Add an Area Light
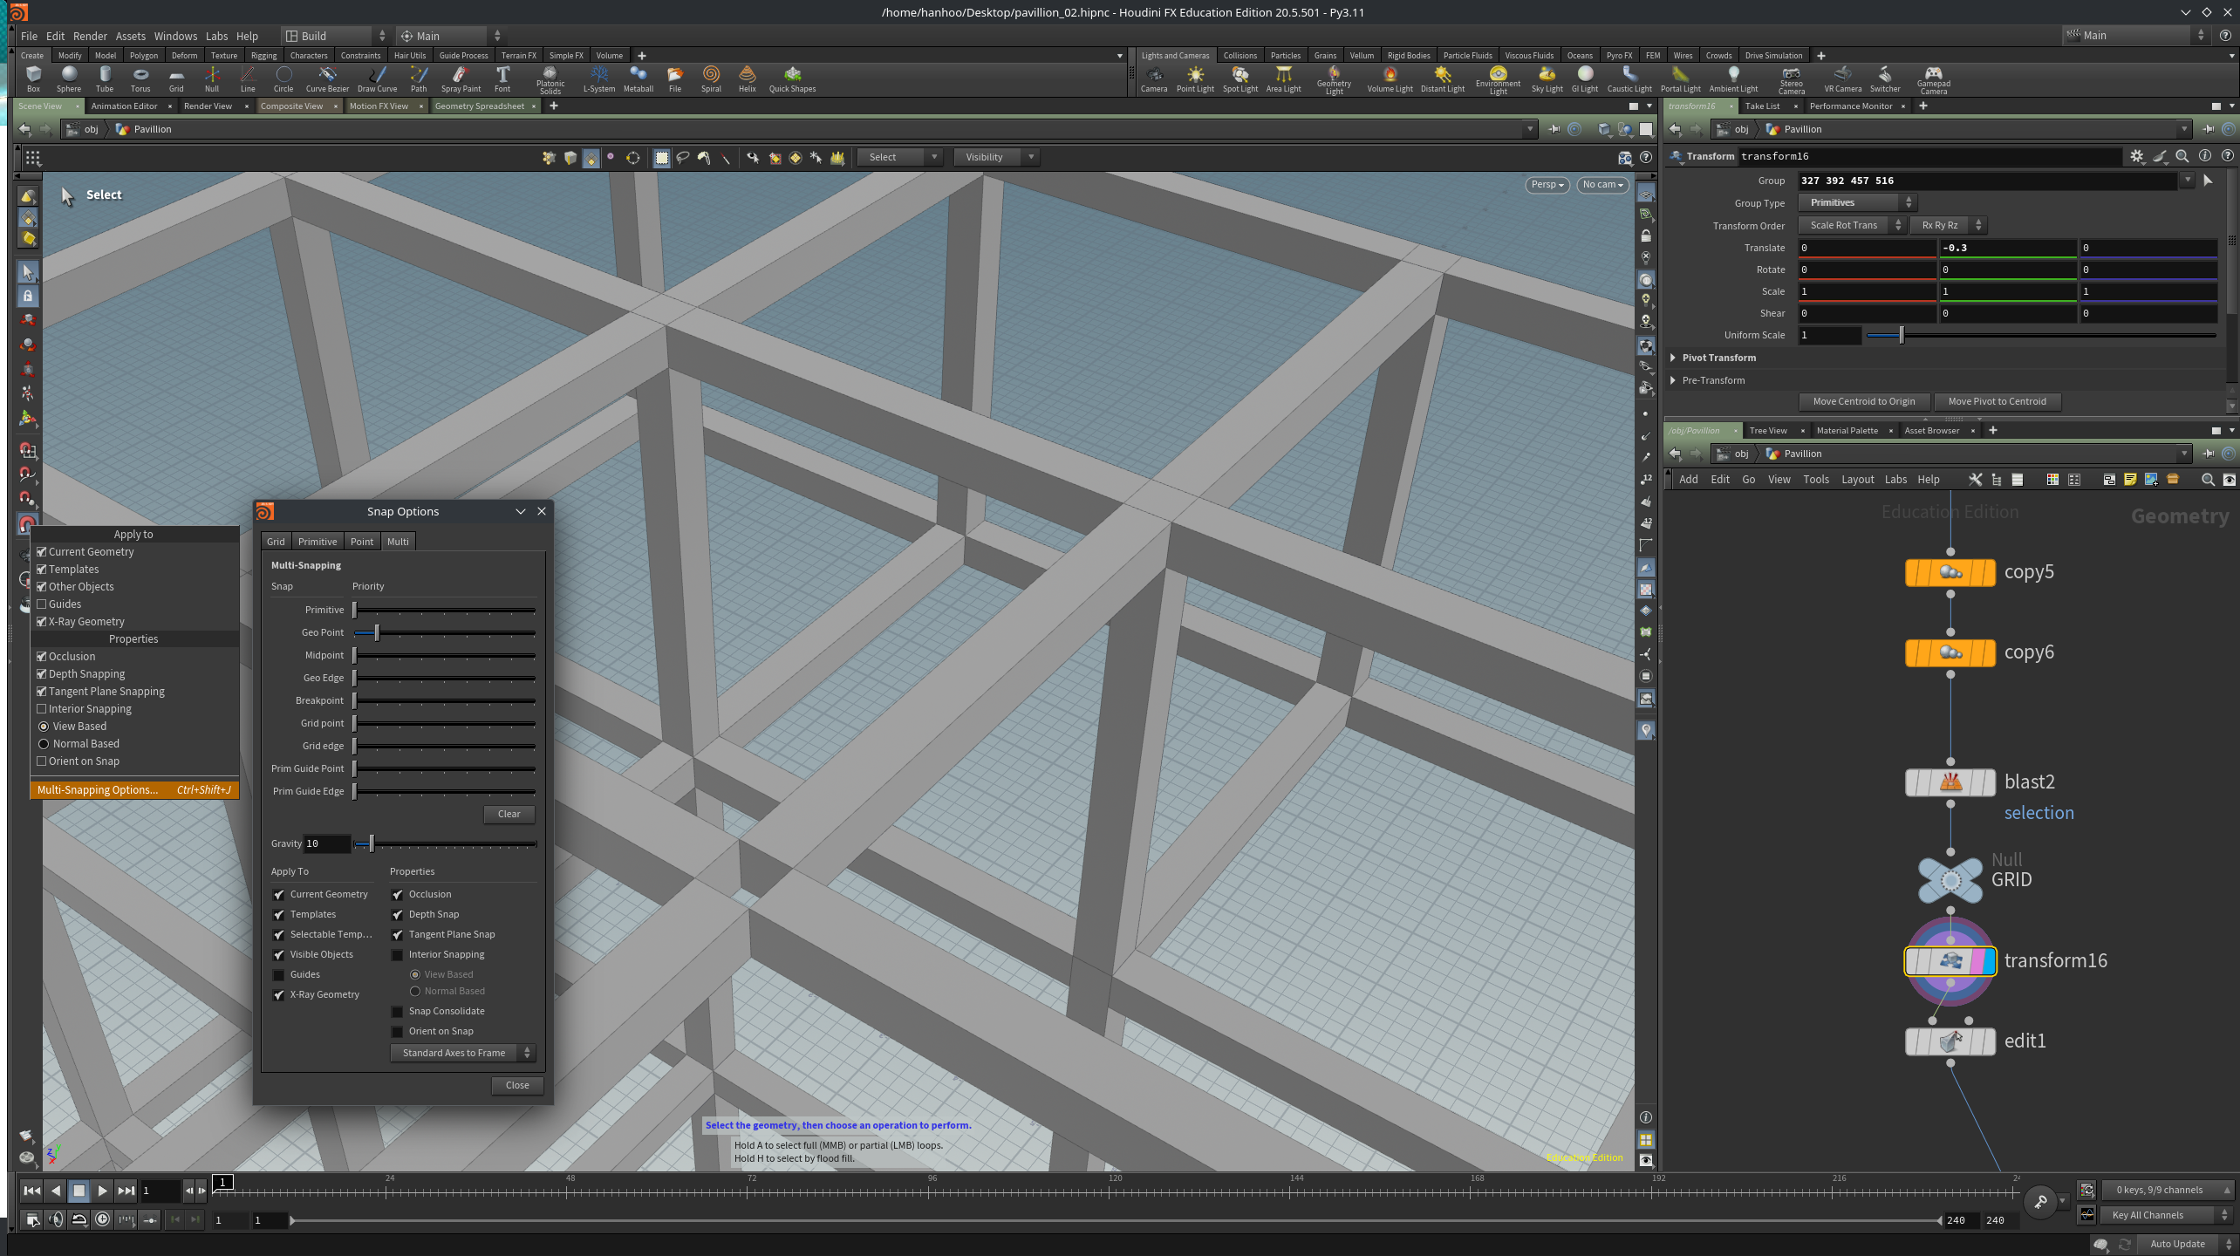 (x=1283, y=78)
